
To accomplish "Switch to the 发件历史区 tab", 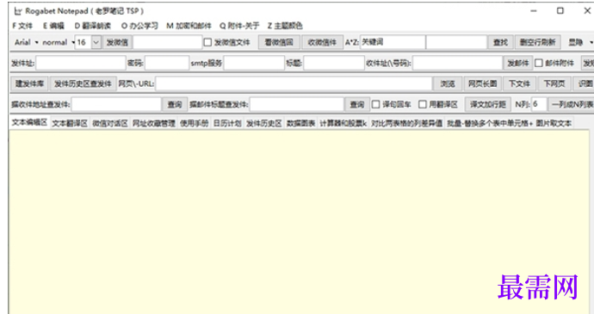I will (x=264, y=123).
